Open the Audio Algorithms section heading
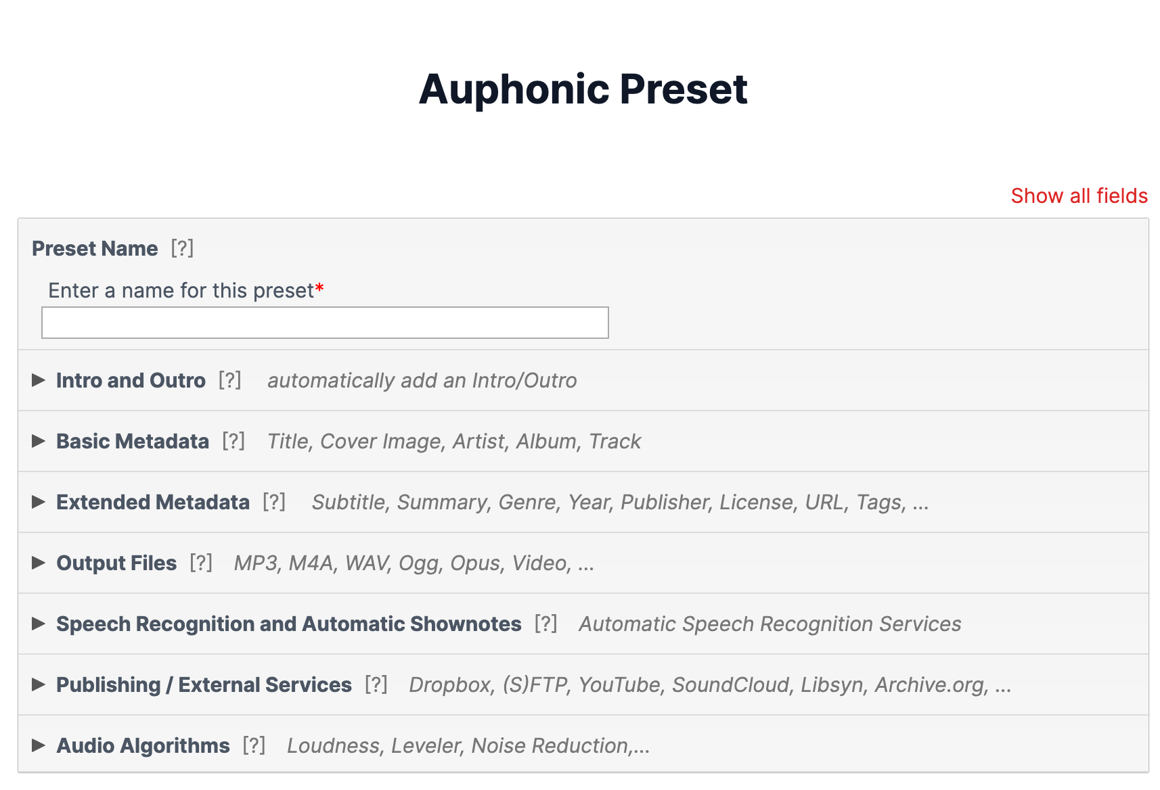 [x=143, y=745]
